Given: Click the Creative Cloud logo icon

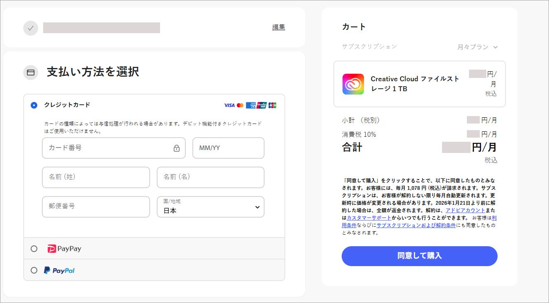Looking at the screenshot, I should point(353,84).
